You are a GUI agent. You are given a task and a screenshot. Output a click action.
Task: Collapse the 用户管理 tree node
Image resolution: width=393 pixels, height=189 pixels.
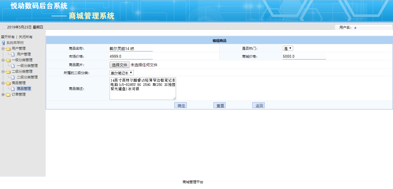click(3, 49)
